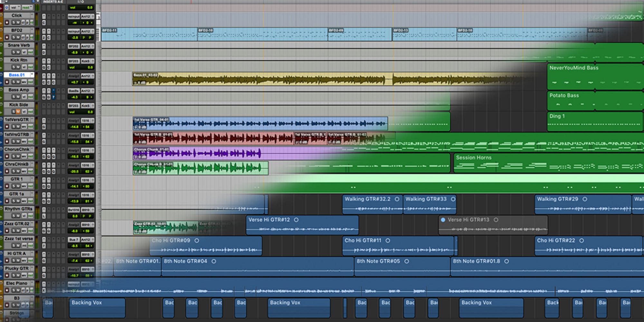Click the cl metronome icon on the Click track

[23, 22]
